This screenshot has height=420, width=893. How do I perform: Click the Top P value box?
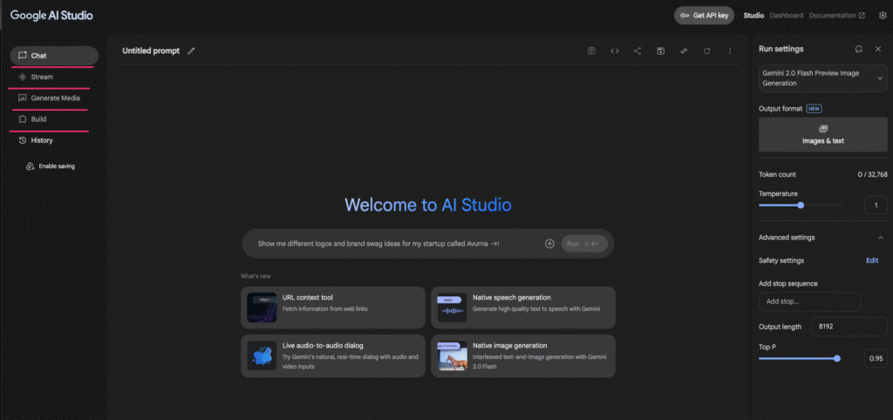pyautogui.click(x=876, y=358)
